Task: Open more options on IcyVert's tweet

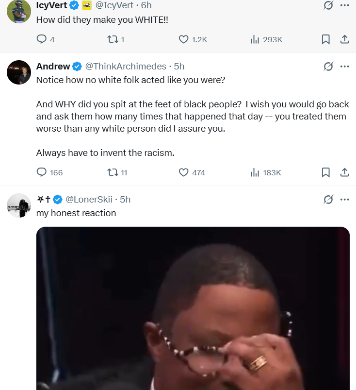Action: [344, 5]
